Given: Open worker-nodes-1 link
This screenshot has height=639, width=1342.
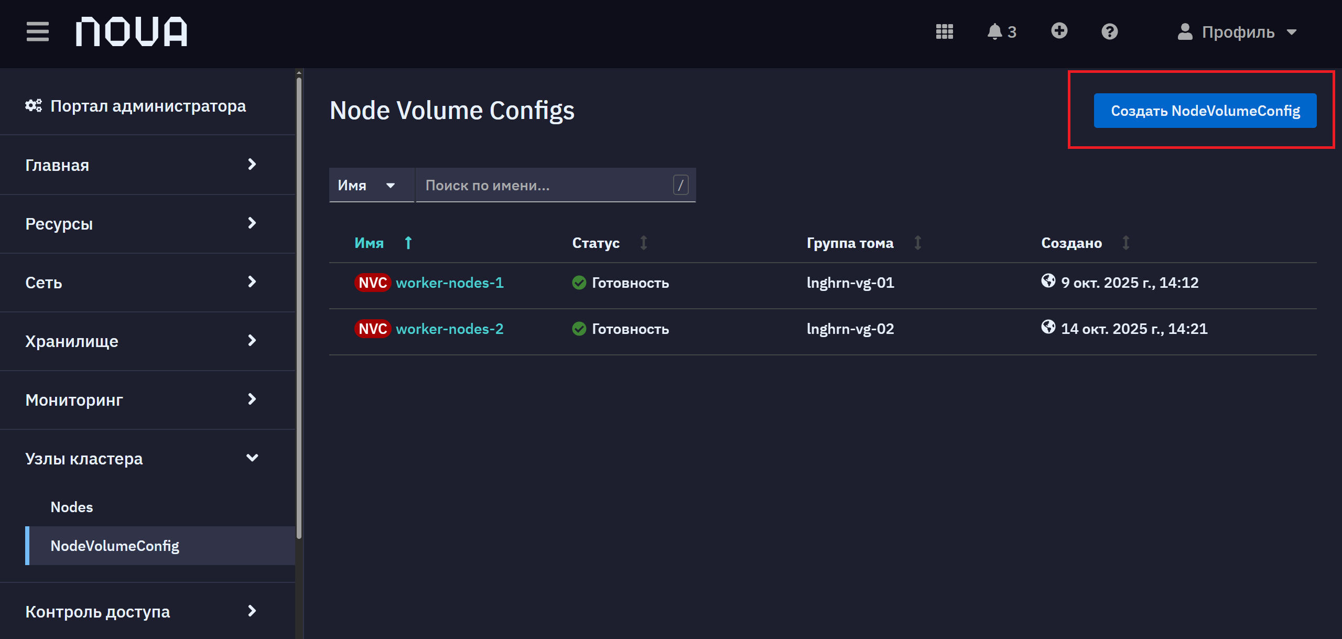Looking at the screenshot, I should tap(450, 283).
